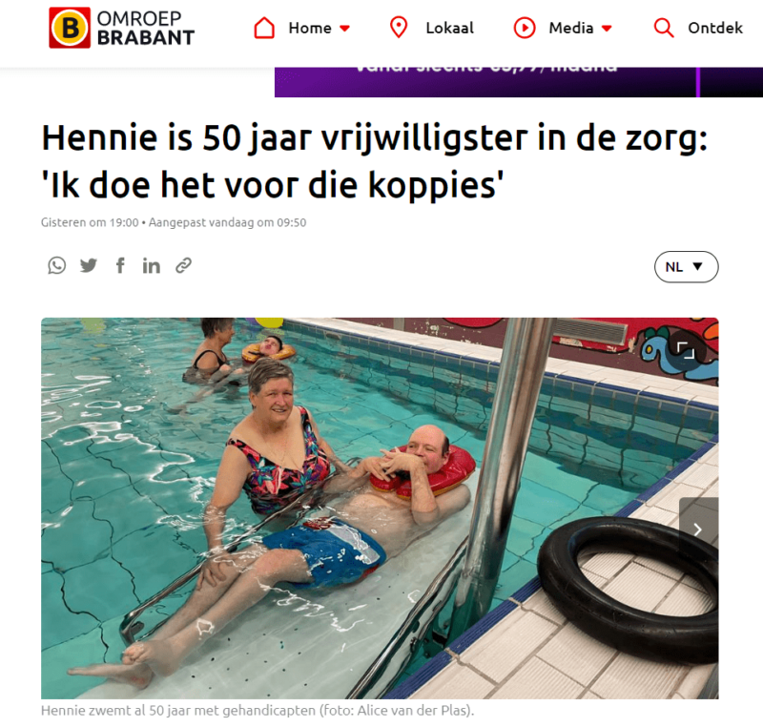Viewport: 763px width, 727px height.
Task: Click the Home house icon
Action: (264, 28)
